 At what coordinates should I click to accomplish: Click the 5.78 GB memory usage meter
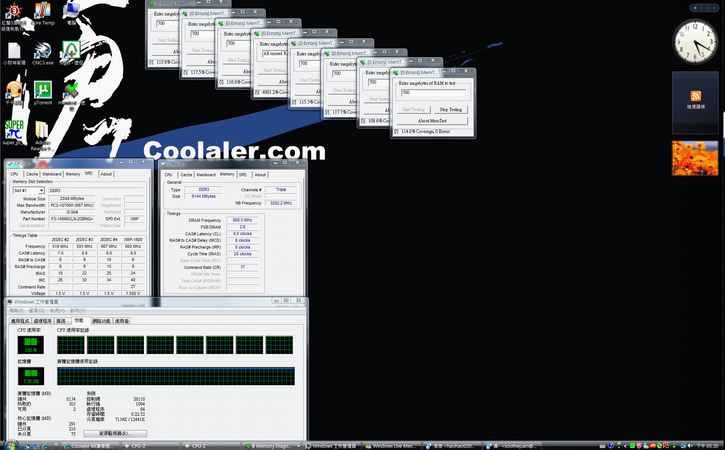[31, 376]
